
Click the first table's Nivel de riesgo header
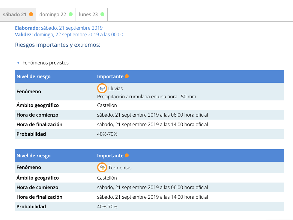click(x=34, y=76)
